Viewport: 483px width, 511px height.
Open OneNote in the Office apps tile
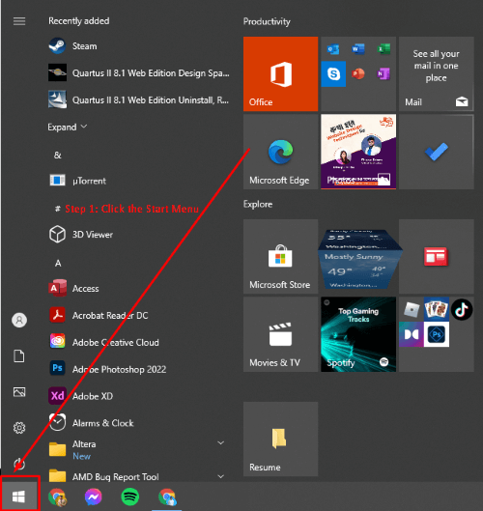[x=384, y=74]
